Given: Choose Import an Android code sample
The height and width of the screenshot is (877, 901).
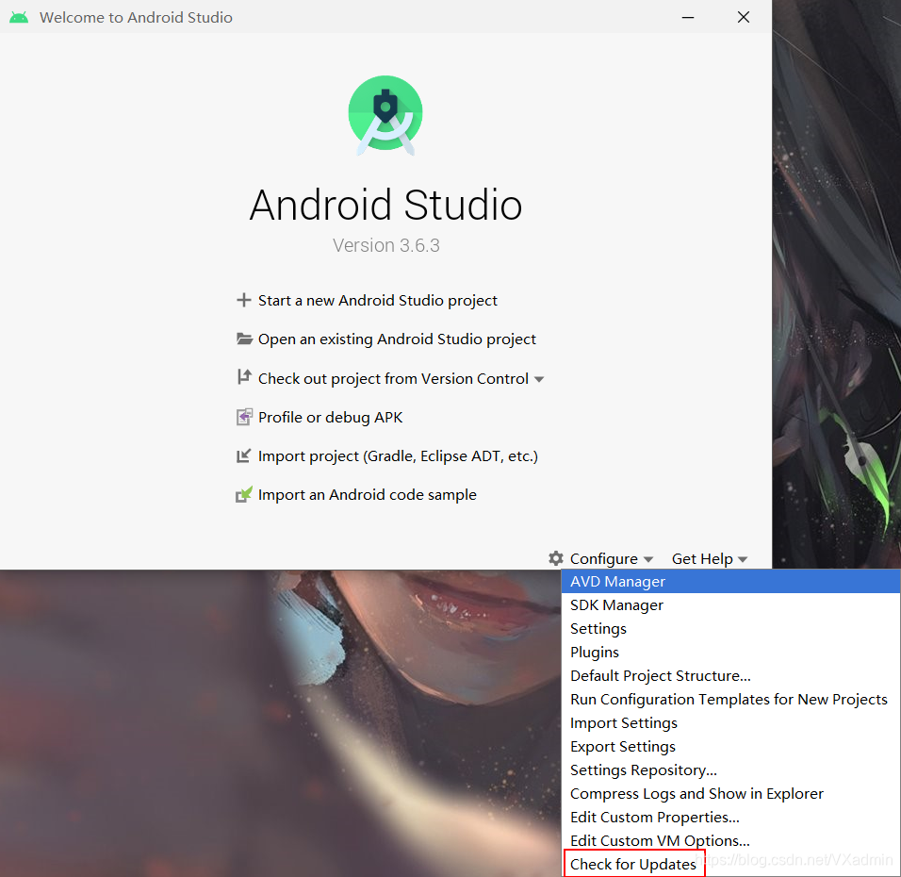Looking at the screenshot, I should point(368,494).
